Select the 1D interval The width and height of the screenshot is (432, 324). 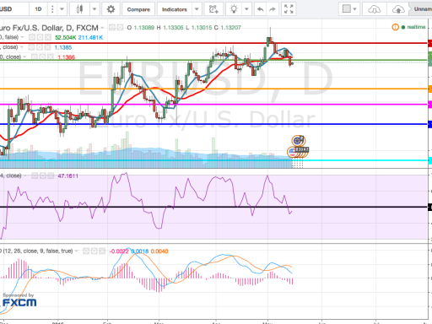38,9
